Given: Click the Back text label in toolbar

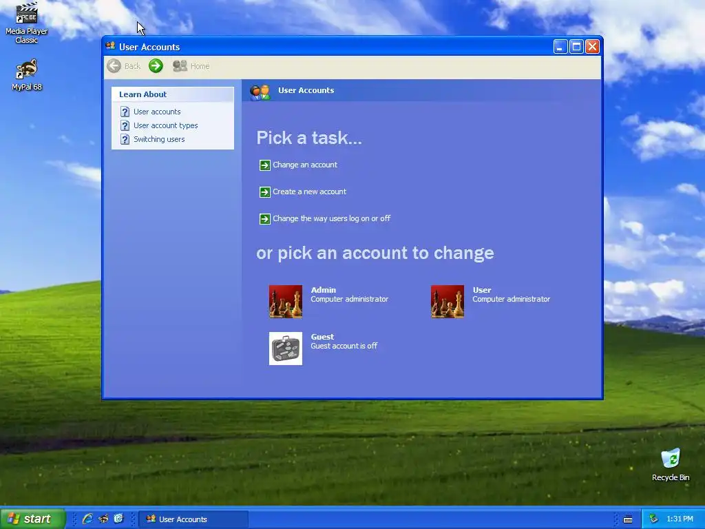Looking at the screenshot, I should coord(132,66).
